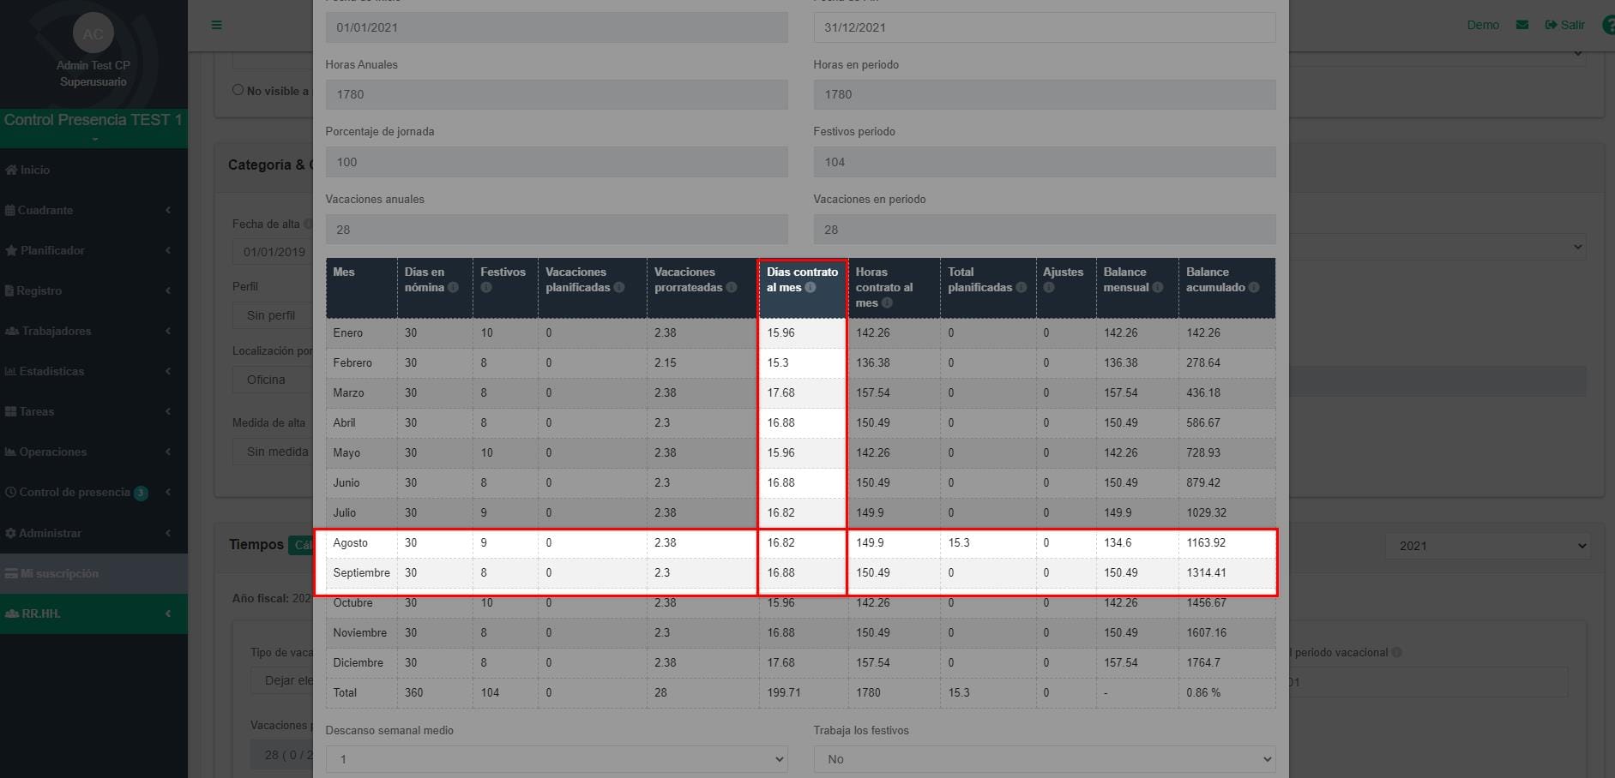Open the mail envelope icon in header
Image resolution: width=1615 pixels, height=778 pixels.
tap(1522, 25)
